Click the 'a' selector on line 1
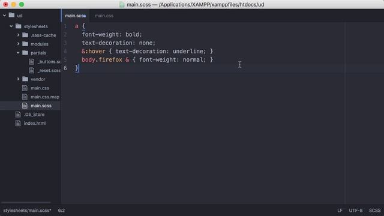 77,26
